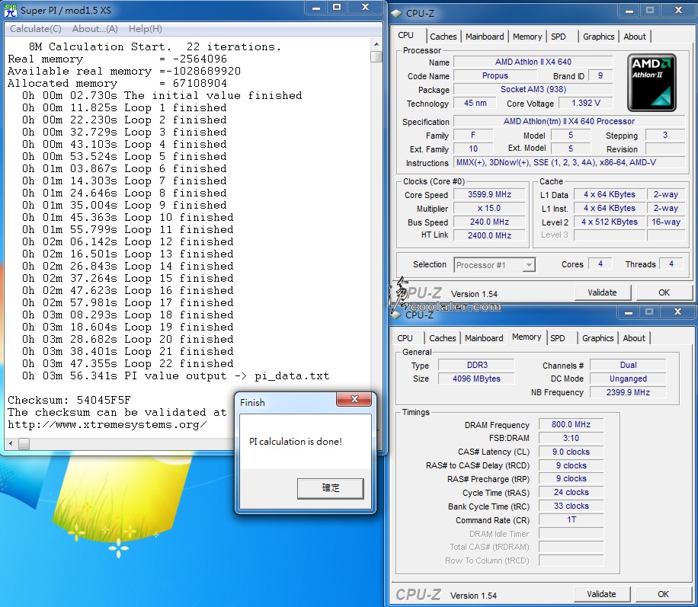Click the Super PI vertical scrollbar up arrow
Image resolution: width=698 pixels, height=607 pixels.
click(x=376, y=44)
